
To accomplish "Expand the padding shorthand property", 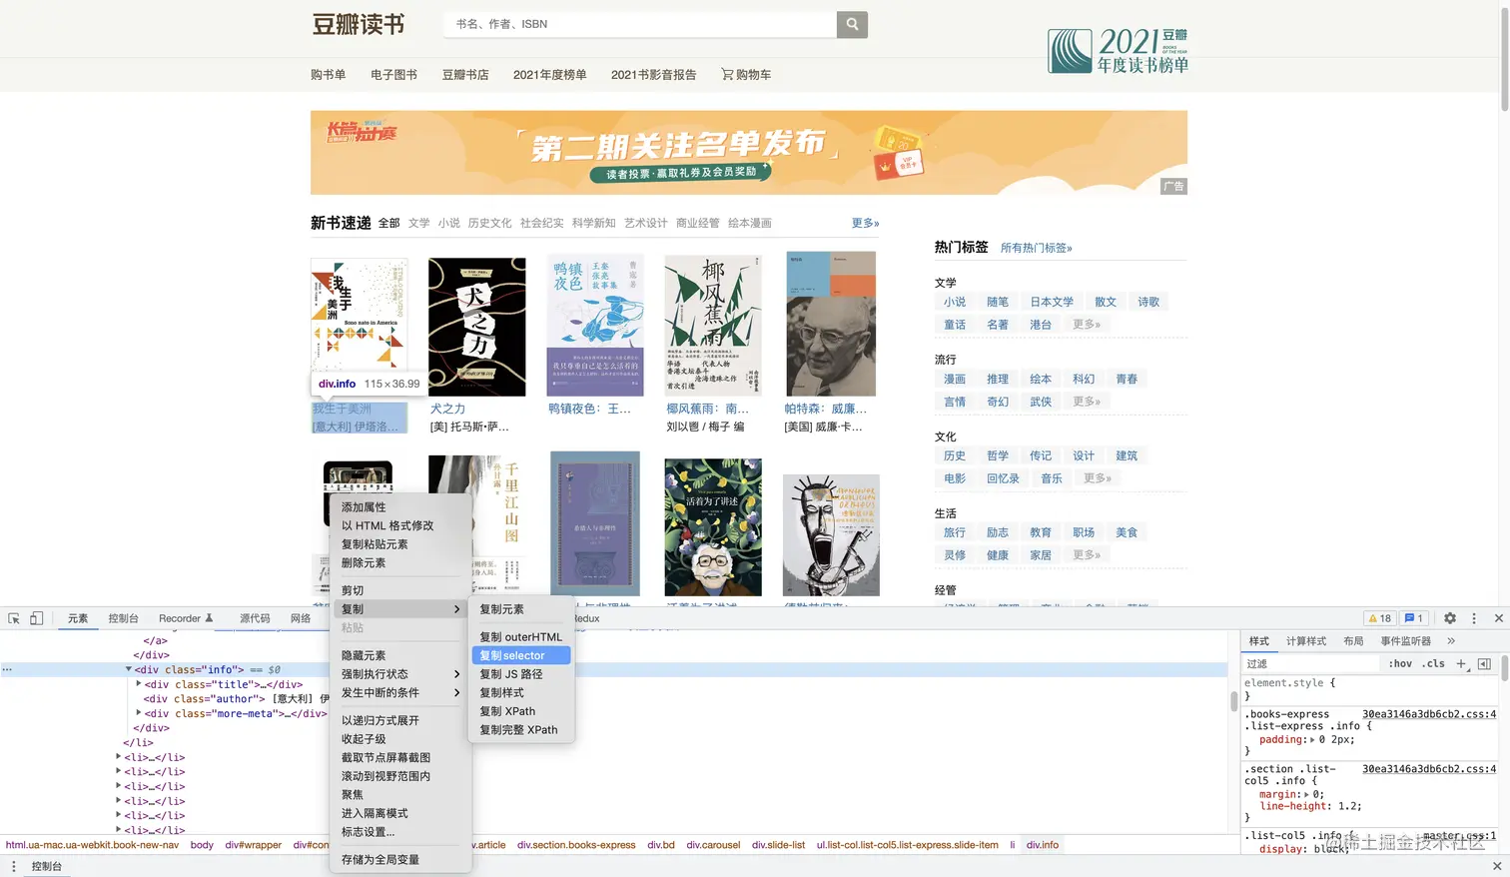I will (1313, 740).
